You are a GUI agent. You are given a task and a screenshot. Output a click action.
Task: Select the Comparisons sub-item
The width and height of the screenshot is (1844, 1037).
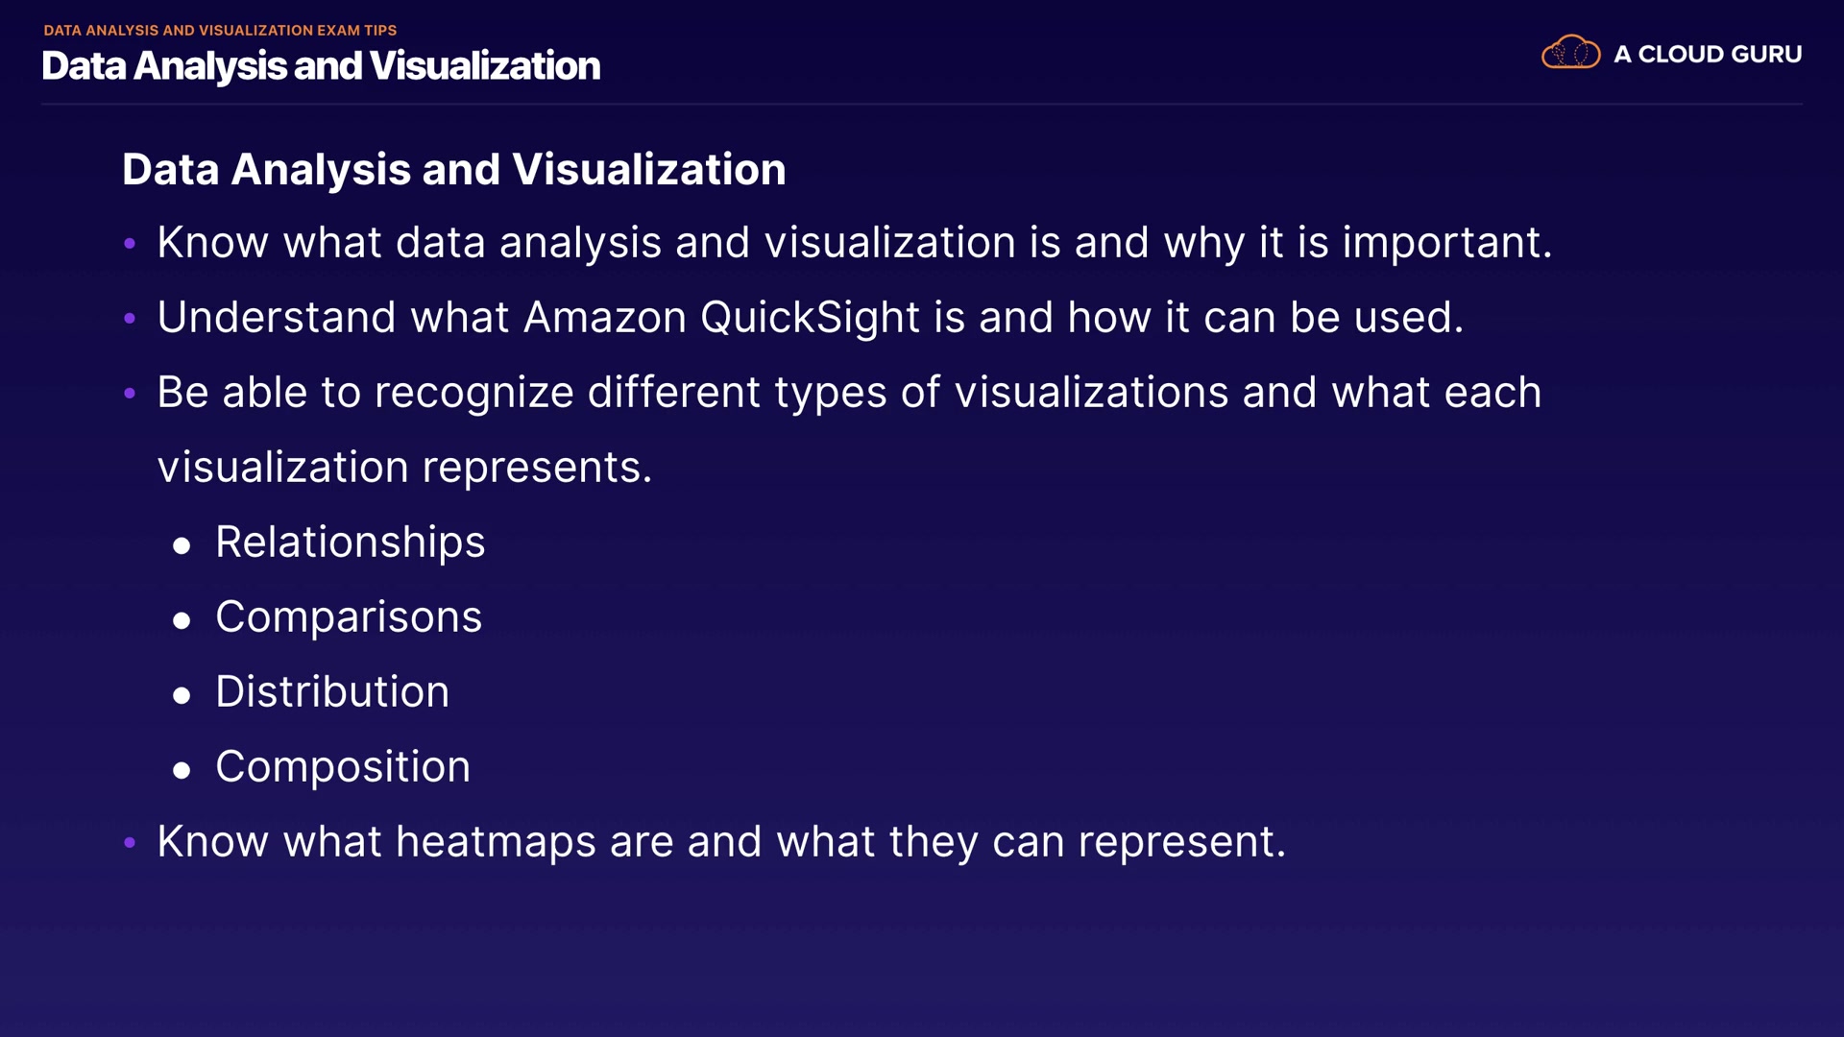coord(348,617)
